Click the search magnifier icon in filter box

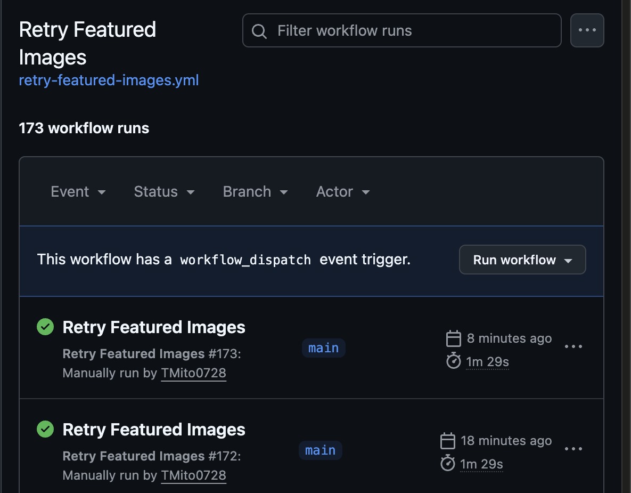click(x=259, y=31)
